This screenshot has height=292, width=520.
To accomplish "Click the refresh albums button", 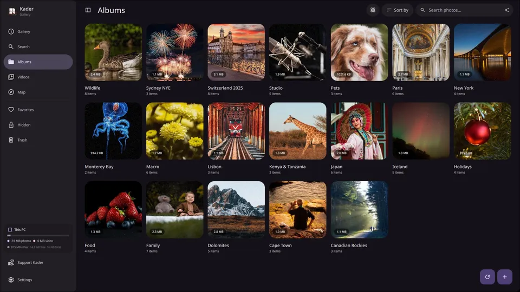I will [487, 277].
